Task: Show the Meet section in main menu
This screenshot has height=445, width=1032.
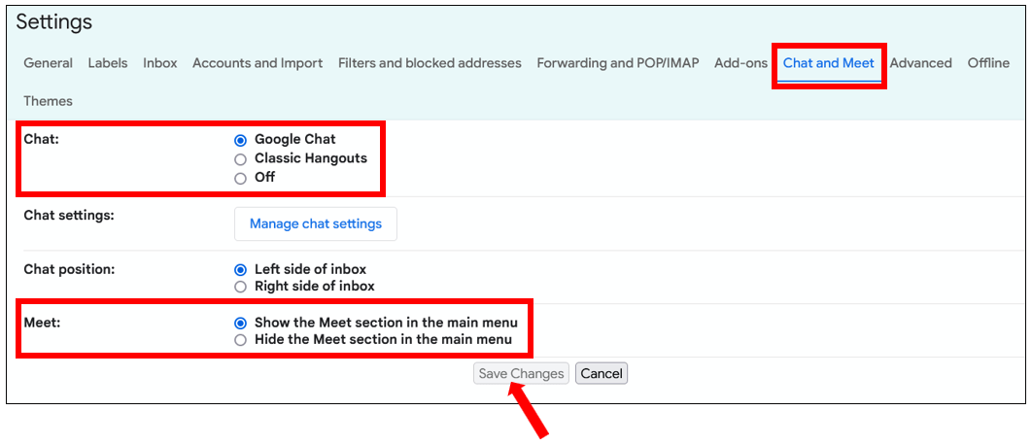Action: click(x=240, y=323)
